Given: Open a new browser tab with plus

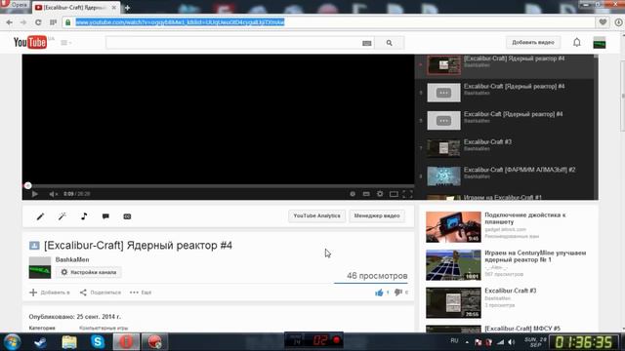Looking at the screenshot, I should click(127, 7).
